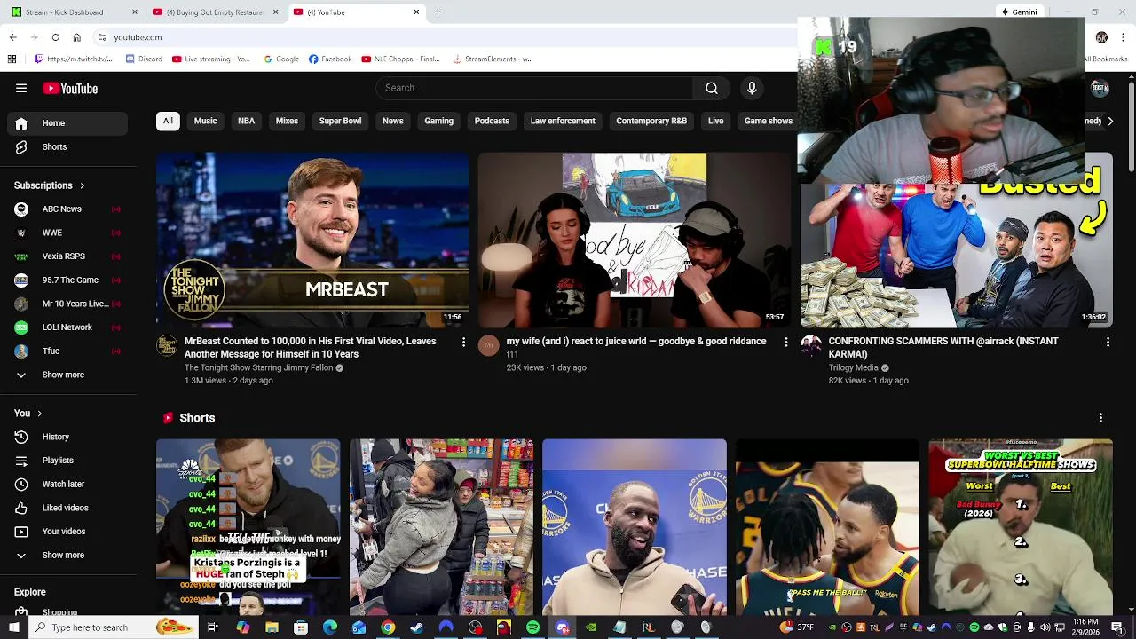This screenshot has height=639, width=1136.
Task: Open the MrBeast Tonight Show thumbnail
Action: 312,240
